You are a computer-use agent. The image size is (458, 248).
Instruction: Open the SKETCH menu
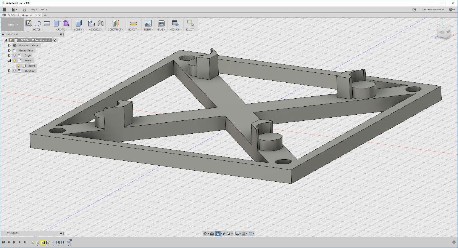click(37, 29)
